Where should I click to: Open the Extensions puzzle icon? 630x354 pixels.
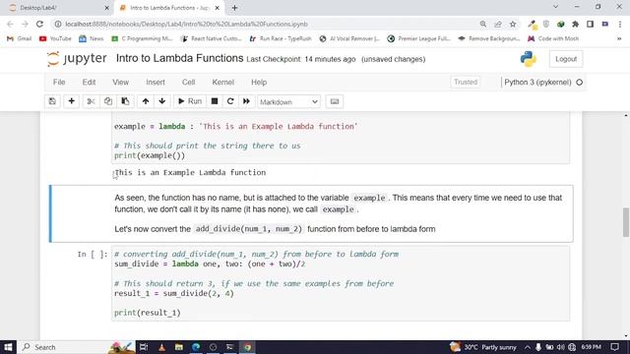[575, 24]
